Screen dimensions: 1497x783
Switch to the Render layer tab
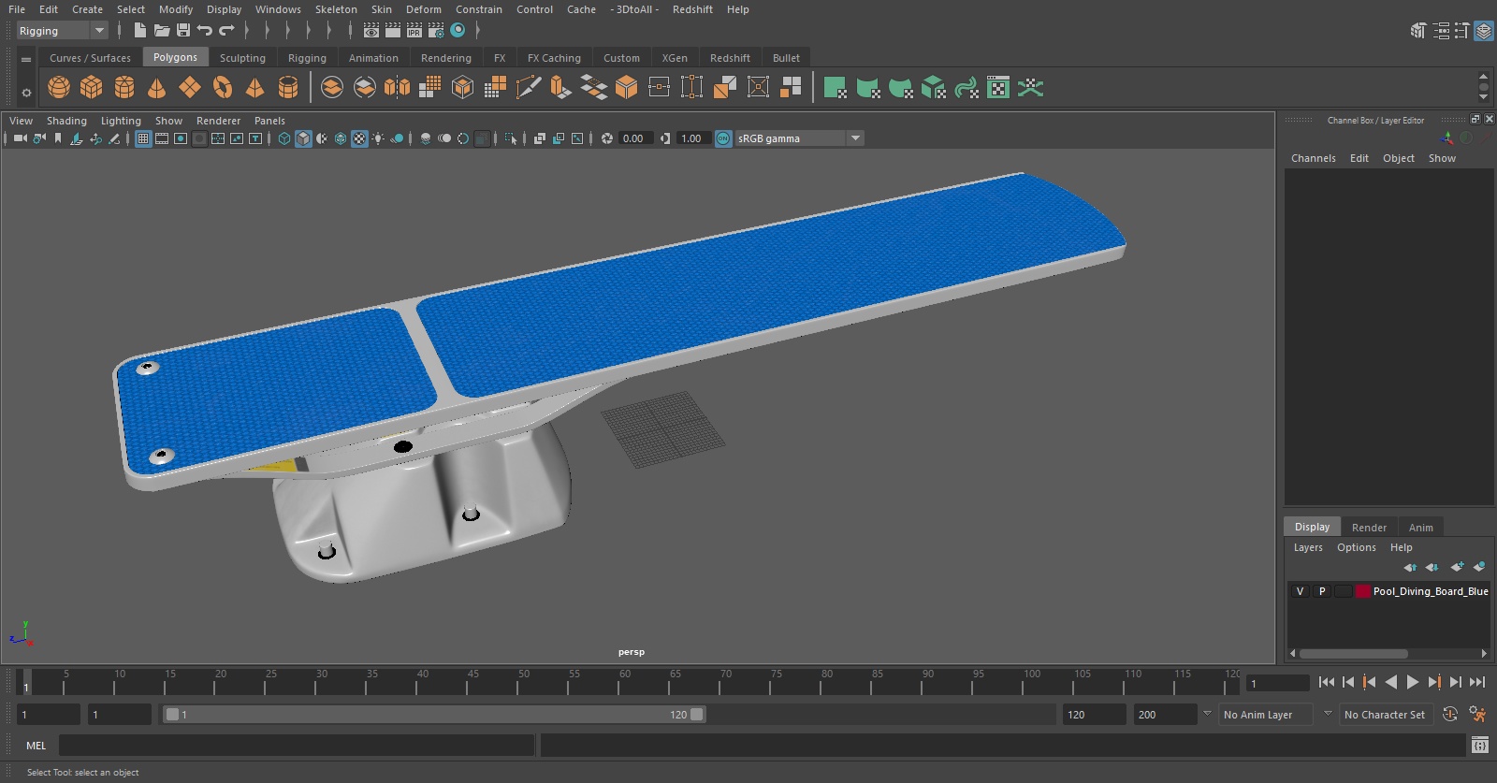pos(1369,528)
